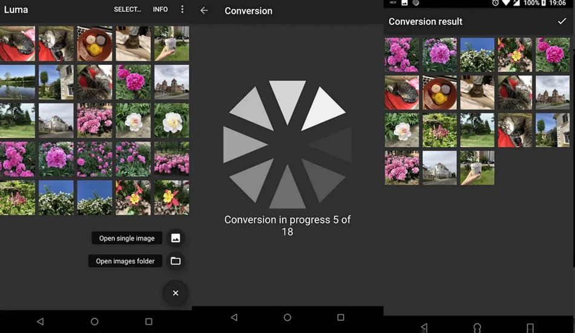Tap Android home circle under Conversion screen
Screen dimensions: 575x333
click(x=287, y=317)
